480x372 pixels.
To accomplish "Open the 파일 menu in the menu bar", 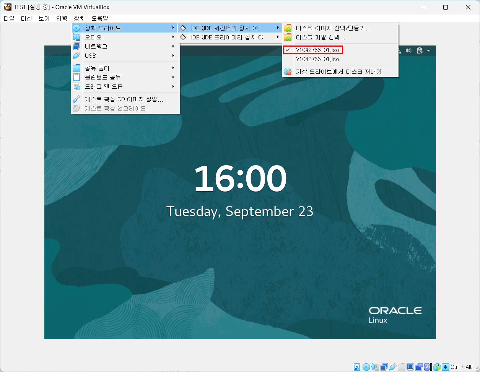I will pyautogui.click(x=9, y=18).
